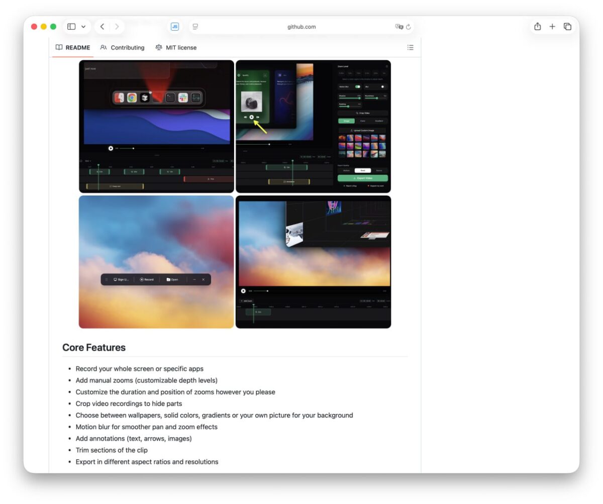The image size is (603, 504).
Task: Open Safari's tab overview
Action: coord(567,27)
